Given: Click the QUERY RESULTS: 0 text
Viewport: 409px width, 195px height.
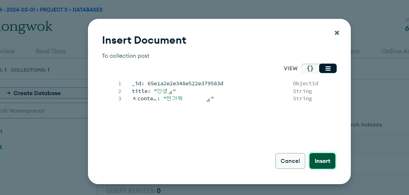Looking at the screenshot, I should [133, 190].
